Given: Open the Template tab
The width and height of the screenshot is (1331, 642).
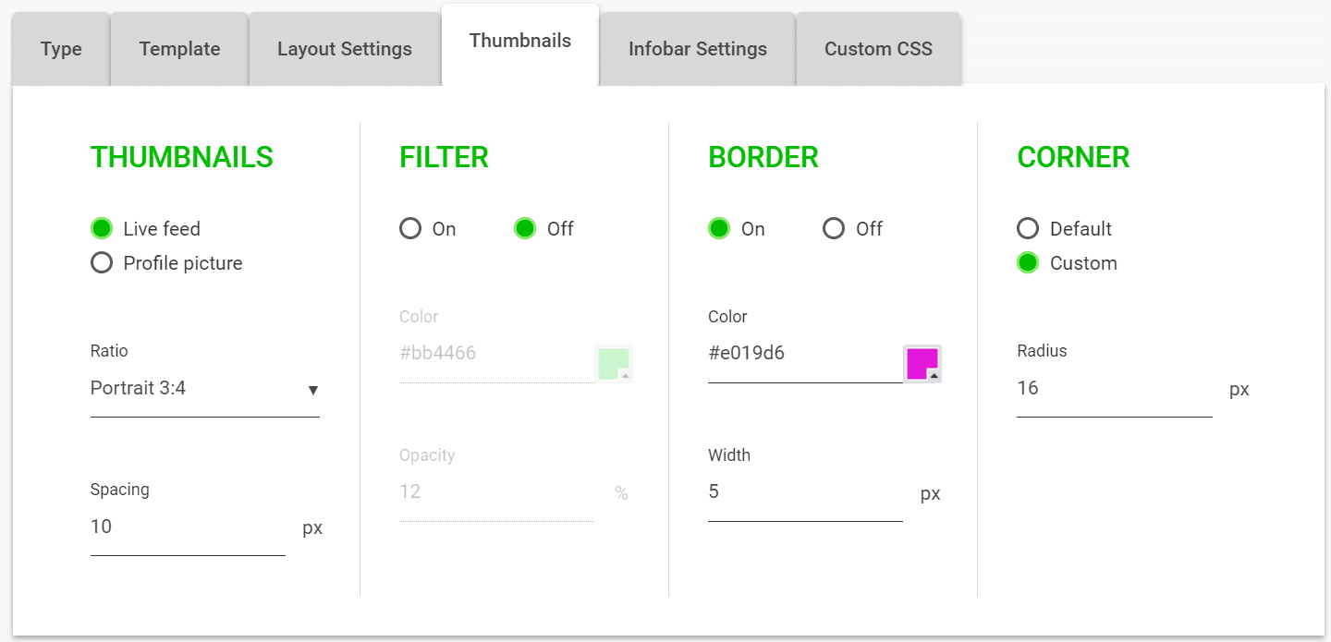Looking at the screenshot, I should point(179,49).
